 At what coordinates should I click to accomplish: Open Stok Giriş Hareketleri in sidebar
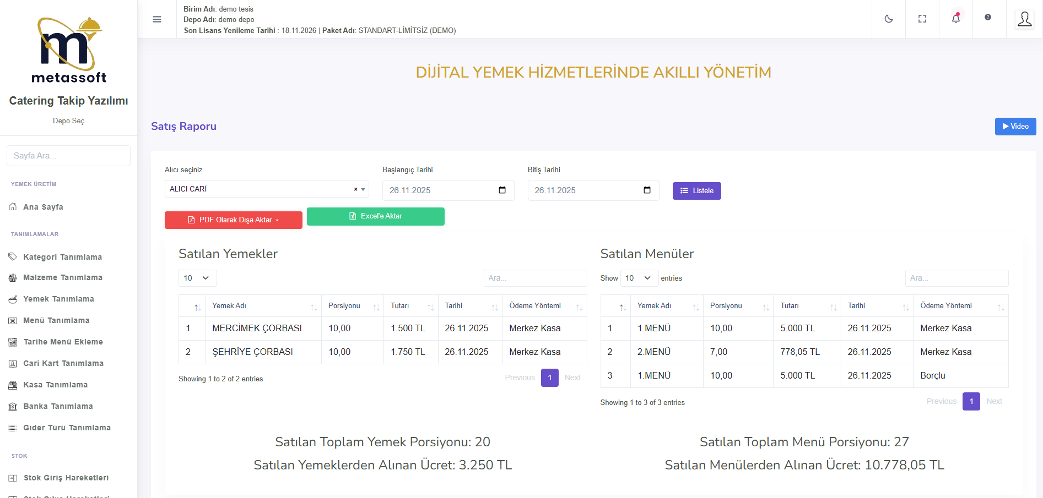66,478
